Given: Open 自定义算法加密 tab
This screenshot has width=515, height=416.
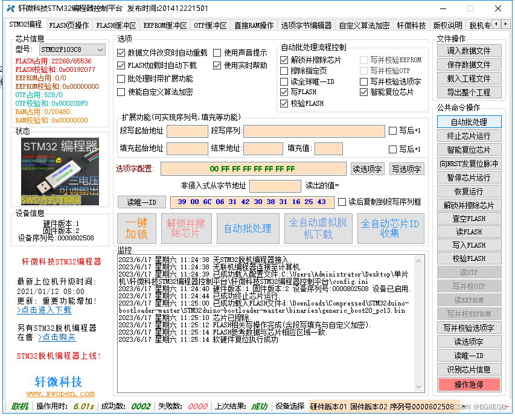Looking at the screenshot, I should coord(364,25).
